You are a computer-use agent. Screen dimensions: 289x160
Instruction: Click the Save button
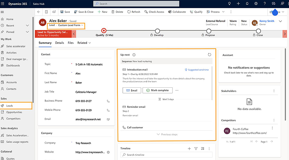(65, 12)
